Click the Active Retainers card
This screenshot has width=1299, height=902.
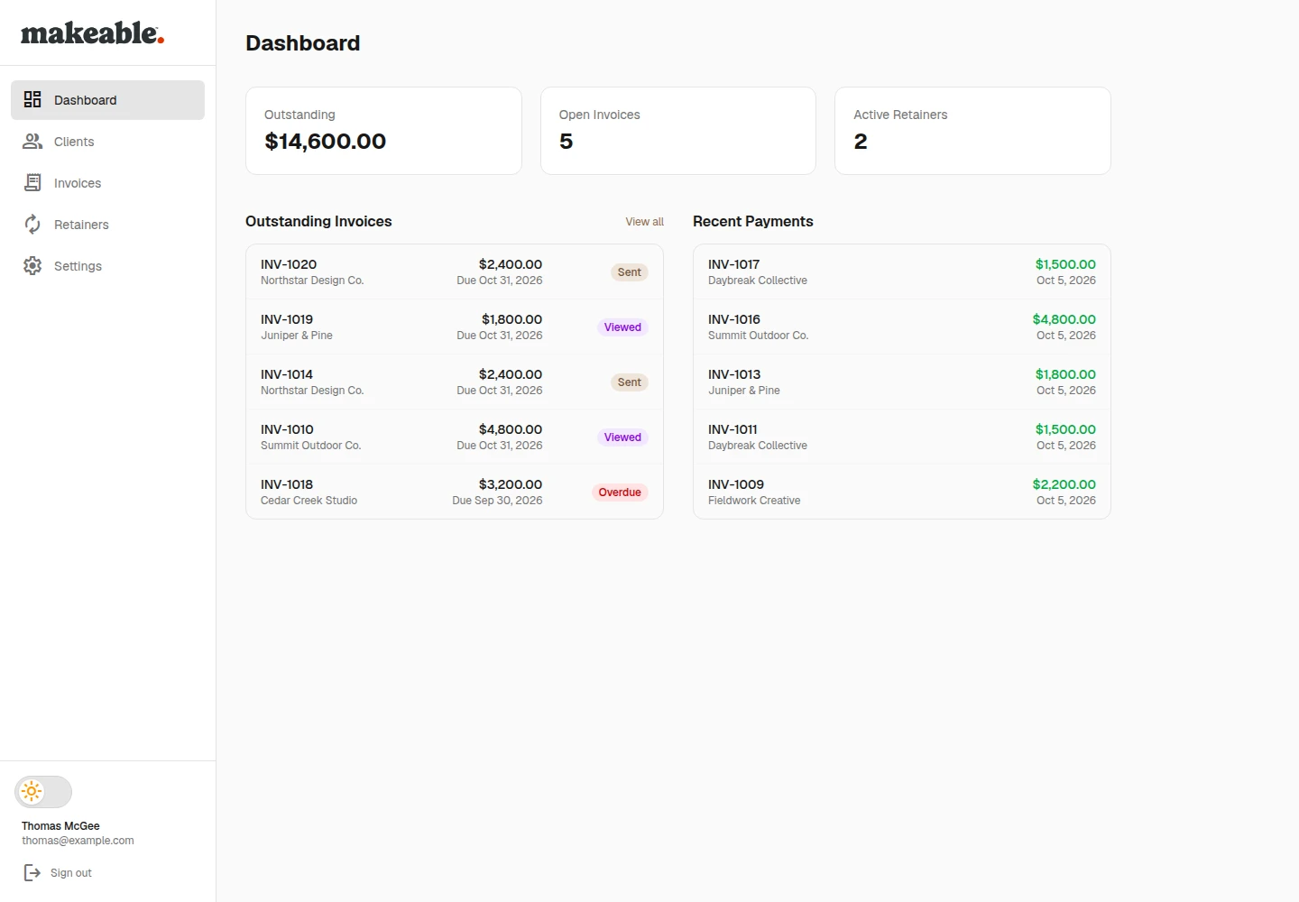coord(972,131)
